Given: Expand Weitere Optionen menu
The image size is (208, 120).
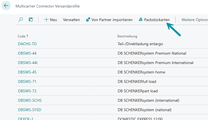Looking at the screenshot, I should click(x=194, y=20).
